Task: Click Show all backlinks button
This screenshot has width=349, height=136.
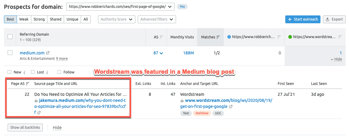Action: [x=25, y=128]
